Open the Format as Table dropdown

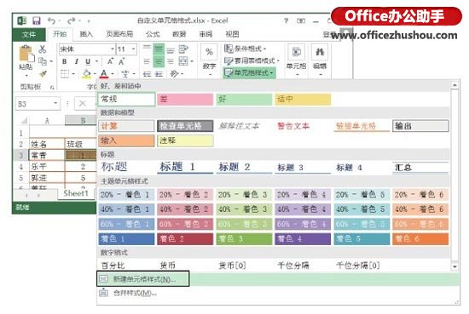(252, 61)
